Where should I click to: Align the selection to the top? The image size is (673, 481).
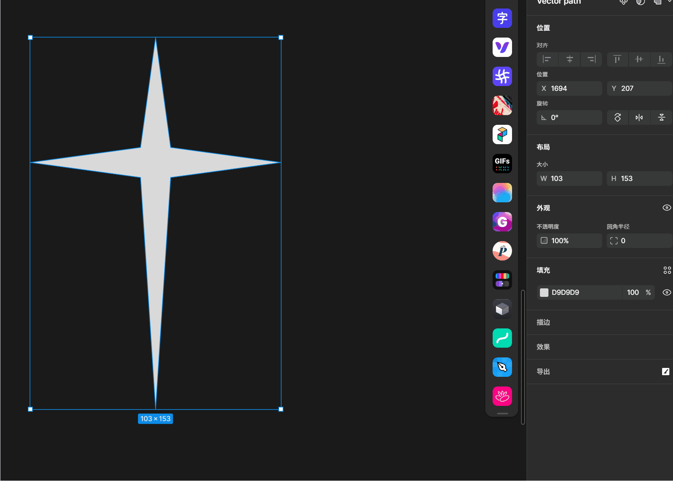point(617,59)
